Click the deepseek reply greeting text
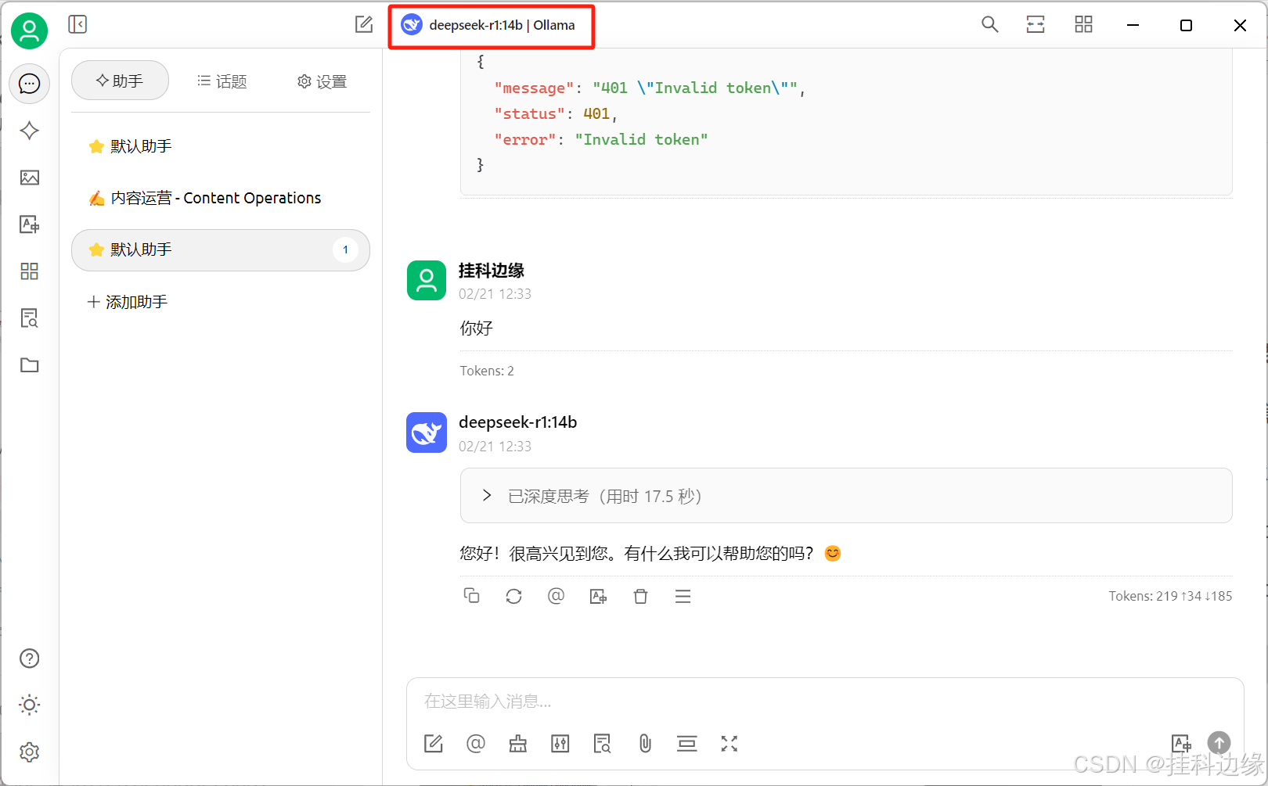 [x=650, y=554]
